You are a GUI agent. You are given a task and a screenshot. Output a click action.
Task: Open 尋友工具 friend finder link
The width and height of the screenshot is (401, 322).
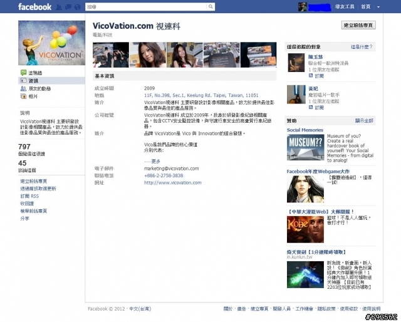click(x=345, y=7)
